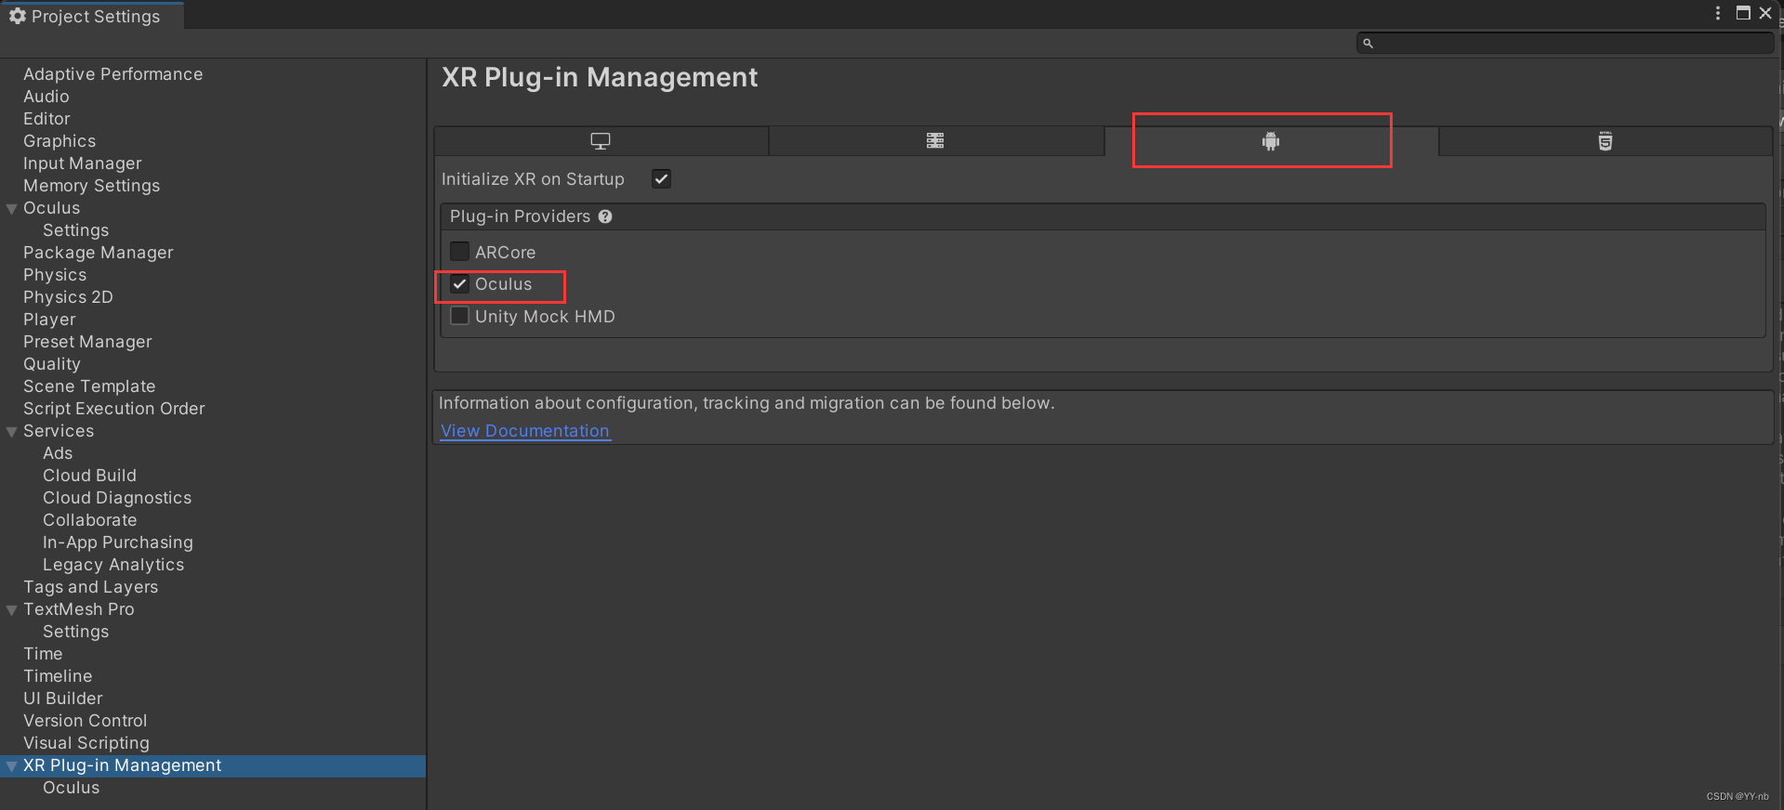The image size is (1784, 810).
Task: Collapse the Services section
Action: click(12, 432)
